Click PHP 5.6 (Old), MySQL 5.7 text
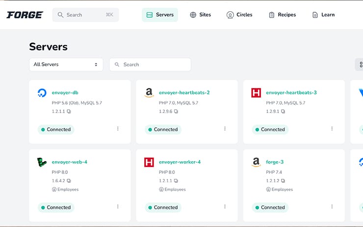This screenshot has width=363, height=227. pos(77,103)
